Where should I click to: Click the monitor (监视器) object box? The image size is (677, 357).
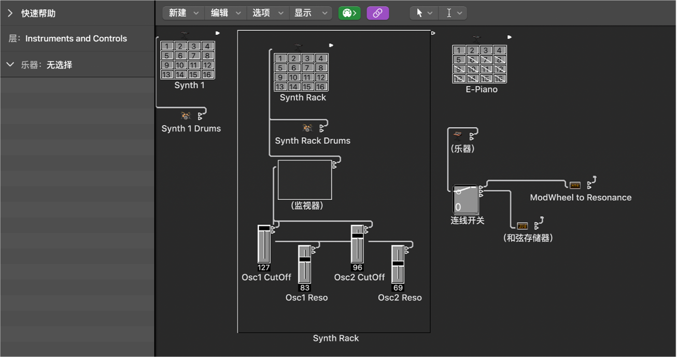point(305,180)
